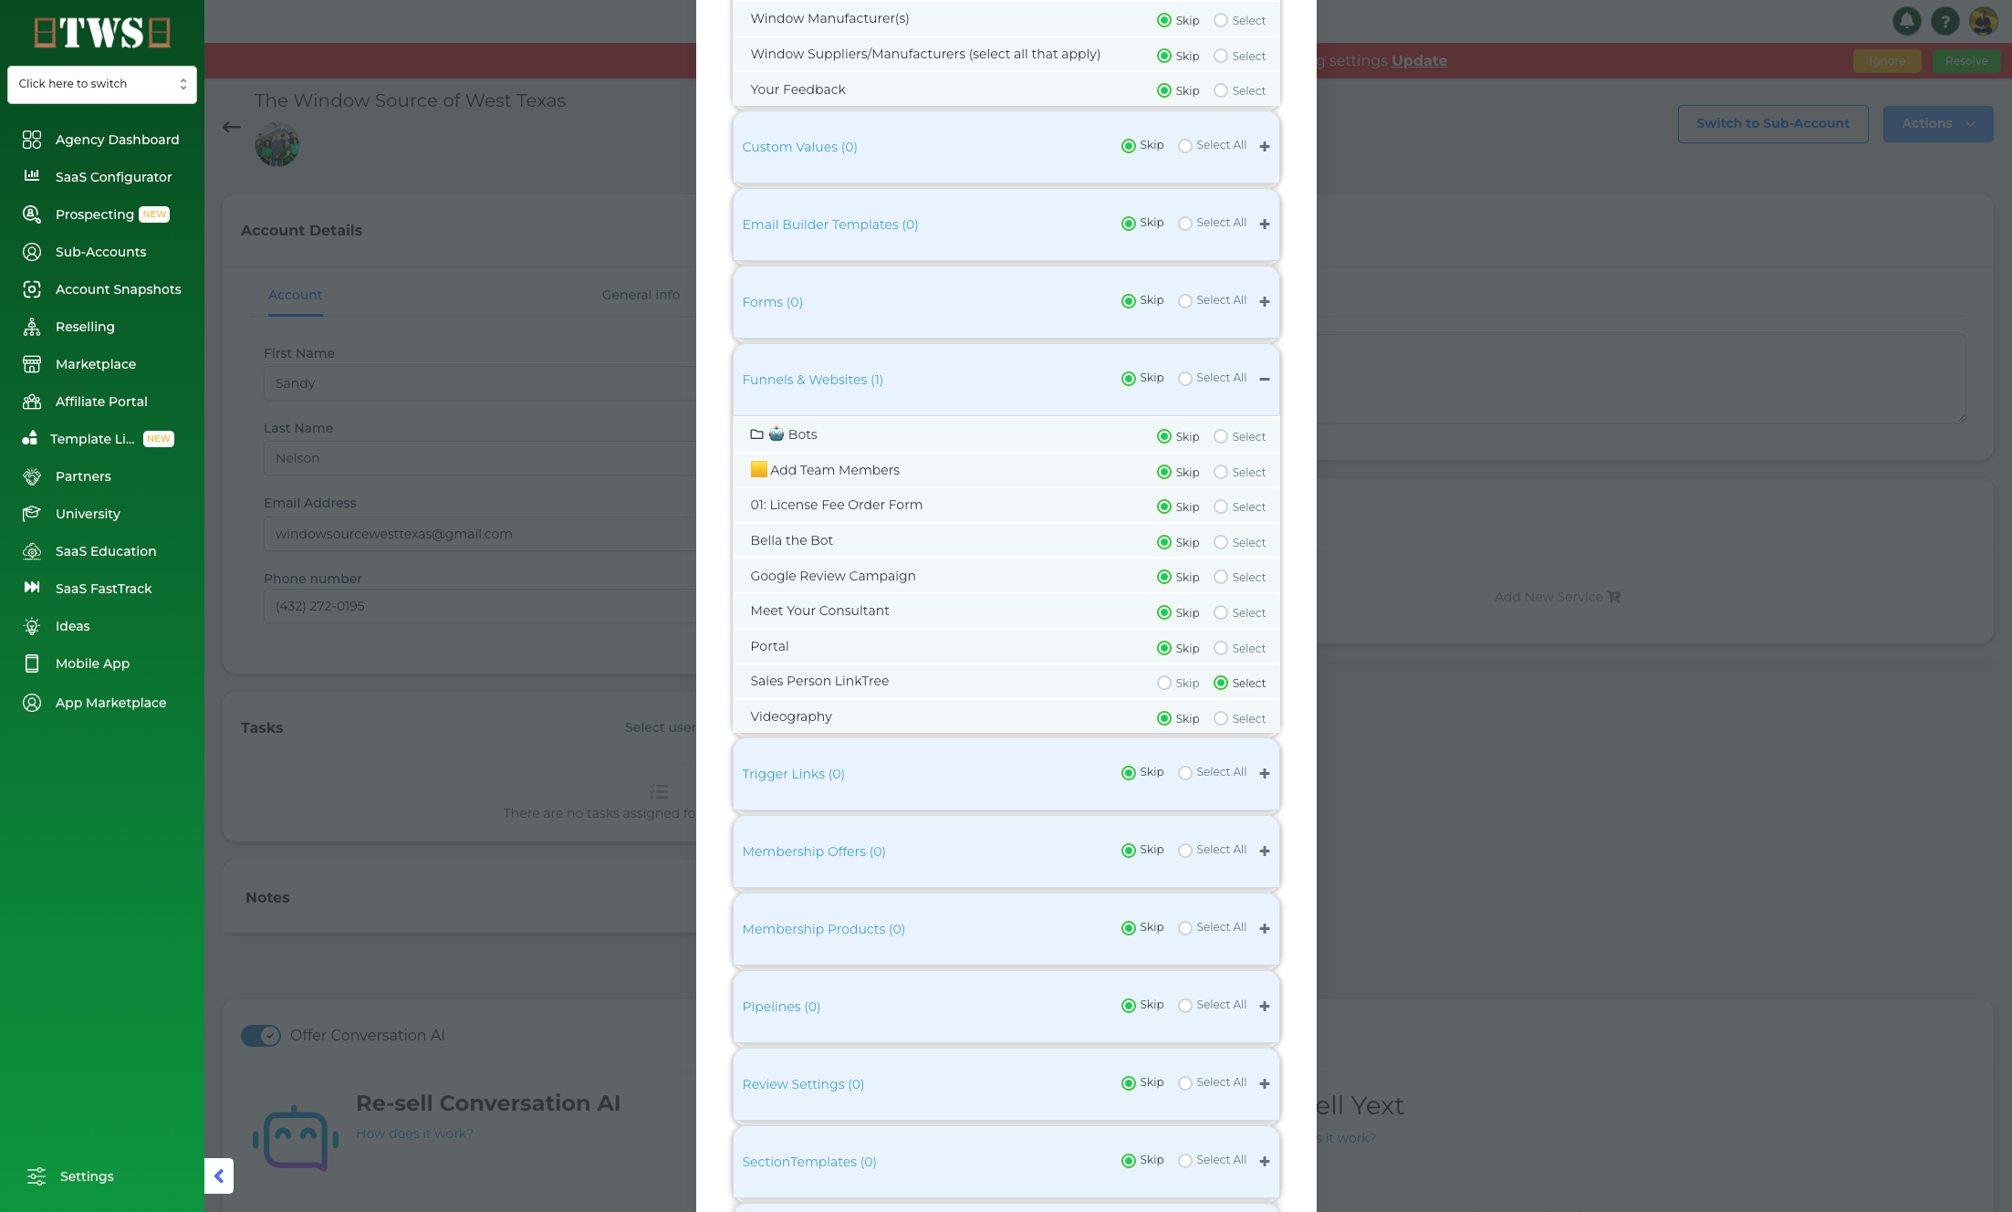The image size is (2012, 1212).
Task: Open the Click here to switch dropdown
Action: (x=102, y=84)
